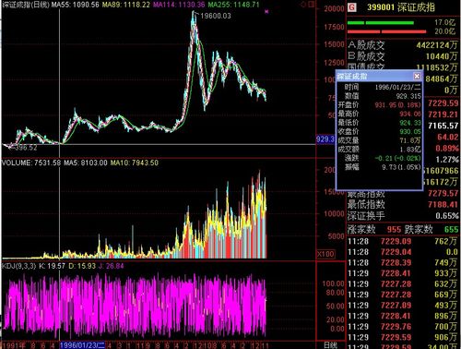The height and width of the screenshot is (349, 461).
Task: Click the X100 volume scale button
Action: [x=325, y=254]
